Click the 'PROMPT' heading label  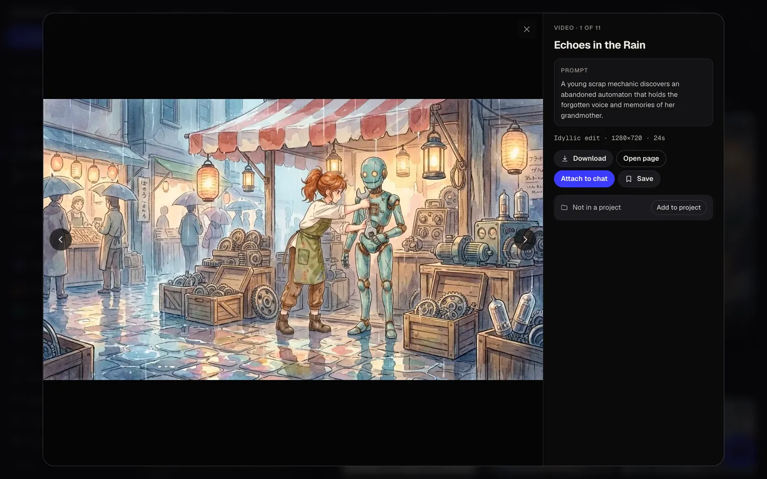574,70
